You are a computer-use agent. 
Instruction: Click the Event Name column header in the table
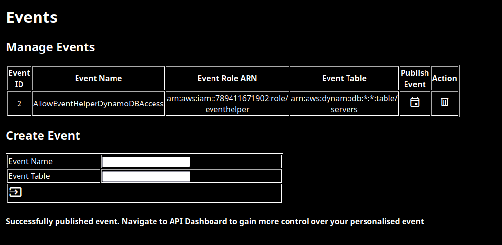click(x=98, y=78)
